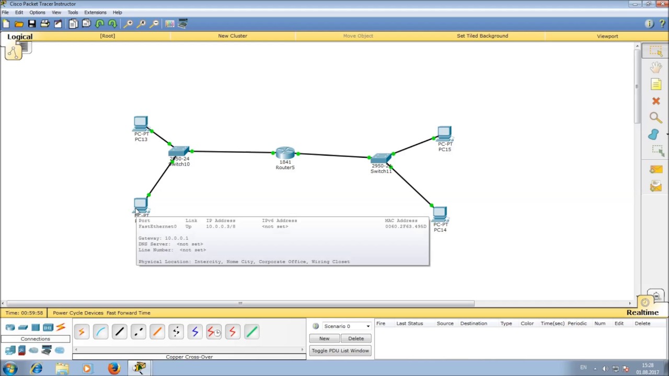Viewport: 669px width, 376px height.
Task: Click New Cluster in the yellow bar
Action: pos(233,36)
